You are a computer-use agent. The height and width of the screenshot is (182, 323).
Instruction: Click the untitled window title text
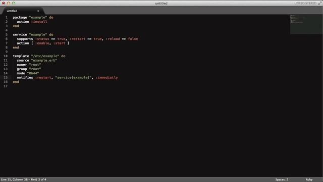(x=161, y=3)
